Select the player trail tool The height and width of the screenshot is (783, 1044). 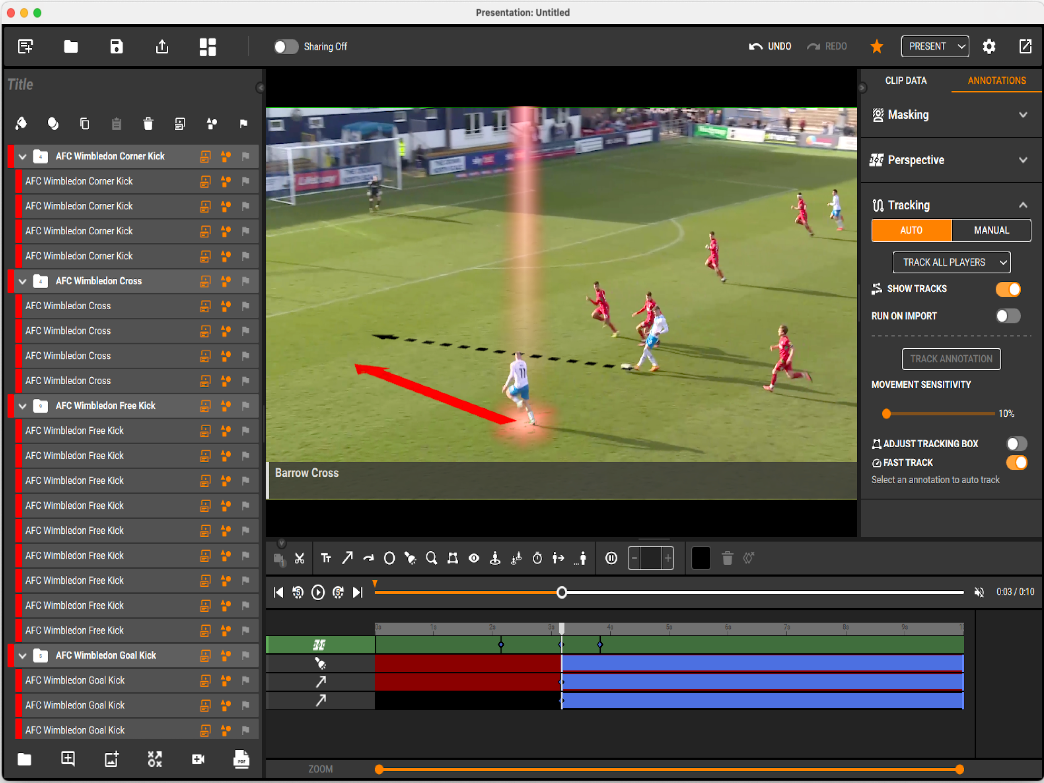point(581,558)
